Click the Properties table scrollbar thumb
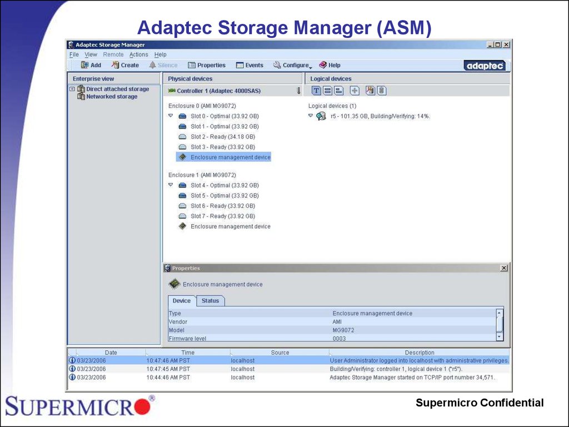569x427 pixels. (x=500, y=324)
